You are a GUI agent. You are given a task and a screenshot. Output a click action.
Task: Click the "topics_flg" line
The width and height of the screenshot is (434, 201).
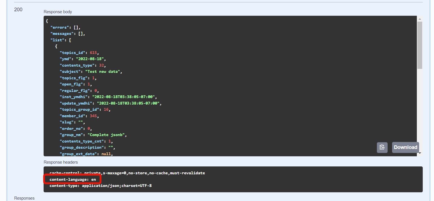[78, 78]
